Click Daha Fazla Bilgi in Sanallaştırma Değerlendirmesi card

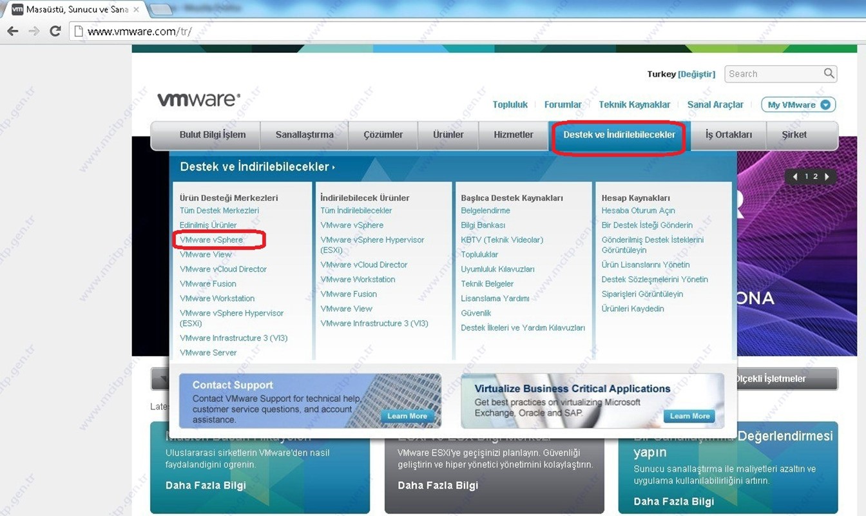click(x=673, y=501)
